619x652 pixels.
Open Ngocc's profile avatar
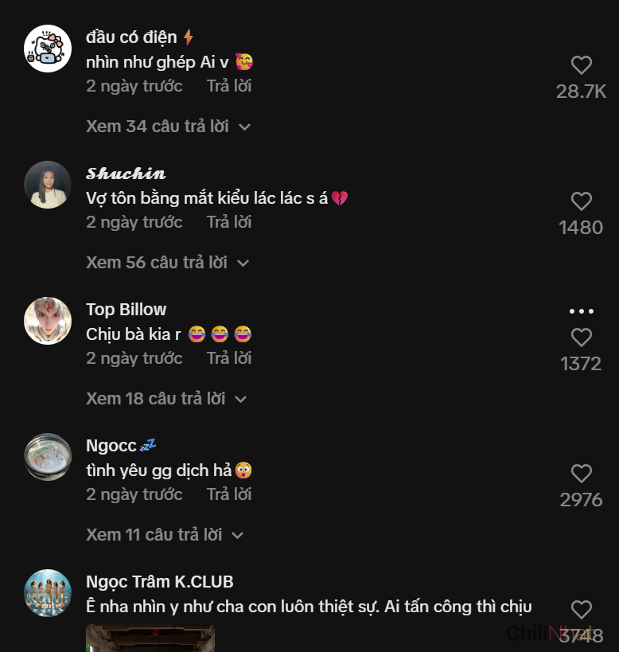48,457
